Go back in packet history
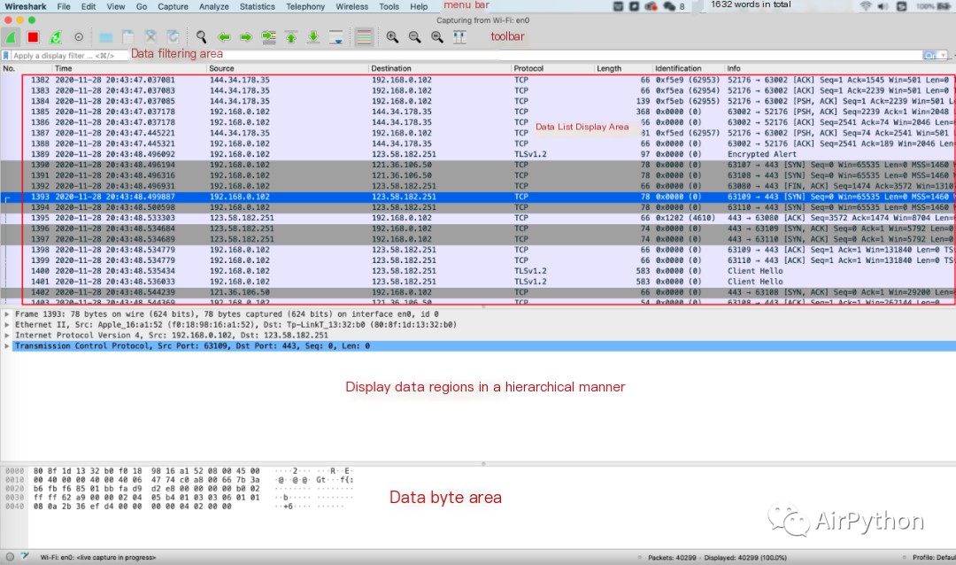Viewport: 956px width, 565px height. click(x=224, y=37)
